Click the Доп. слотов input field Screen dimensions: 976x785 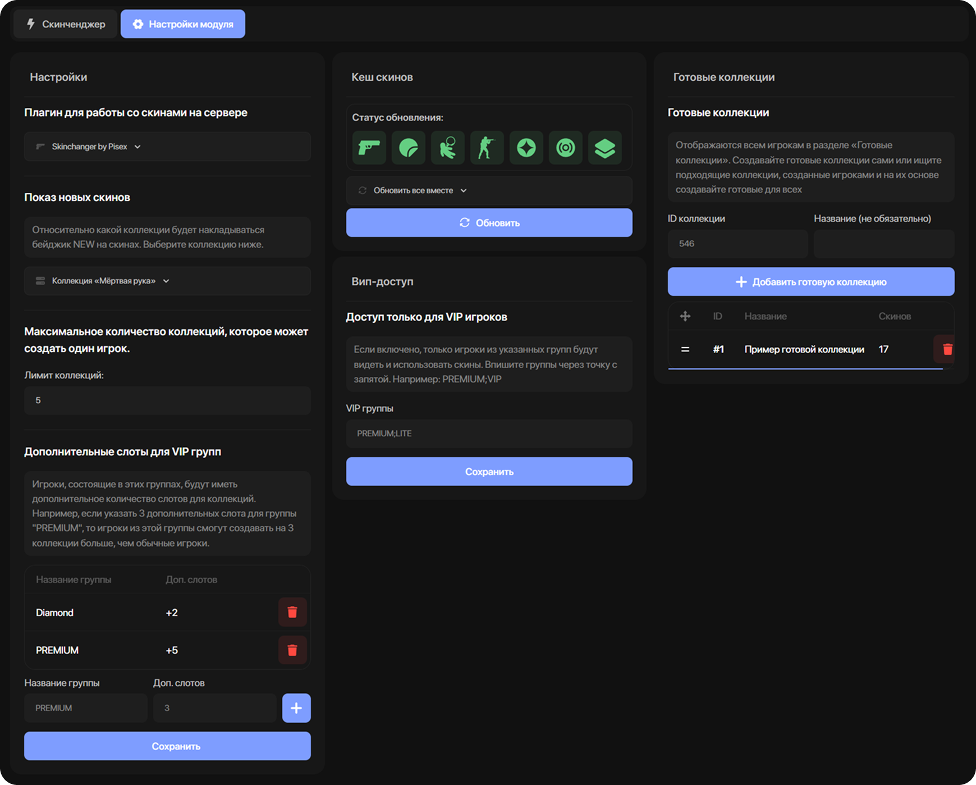[x=215, y=708]
